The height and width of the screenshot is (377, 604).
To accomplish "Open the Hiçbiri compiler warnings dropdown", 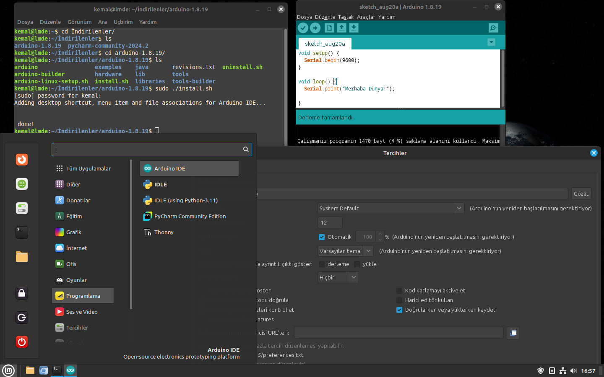I will tap(338, 277).
